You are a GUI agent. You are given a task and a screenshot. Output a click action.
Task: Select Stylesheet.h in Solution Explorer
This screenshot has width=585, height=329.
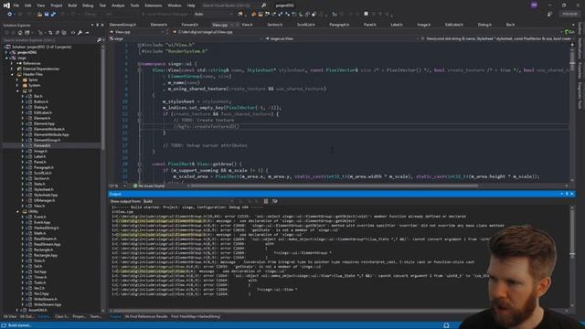[44, 189]
